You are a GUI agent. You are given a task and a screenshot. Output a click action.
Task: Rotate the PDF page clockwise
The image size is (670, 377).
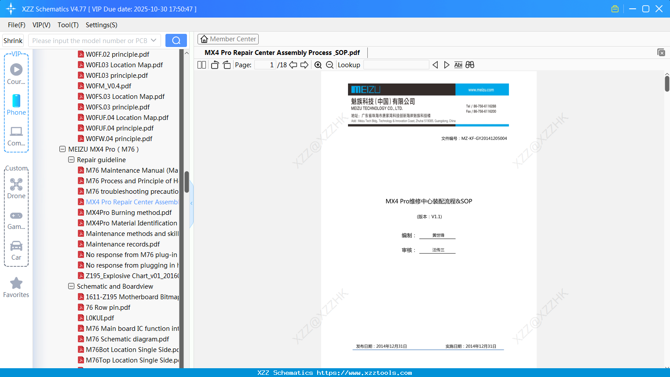coord(226,65)
